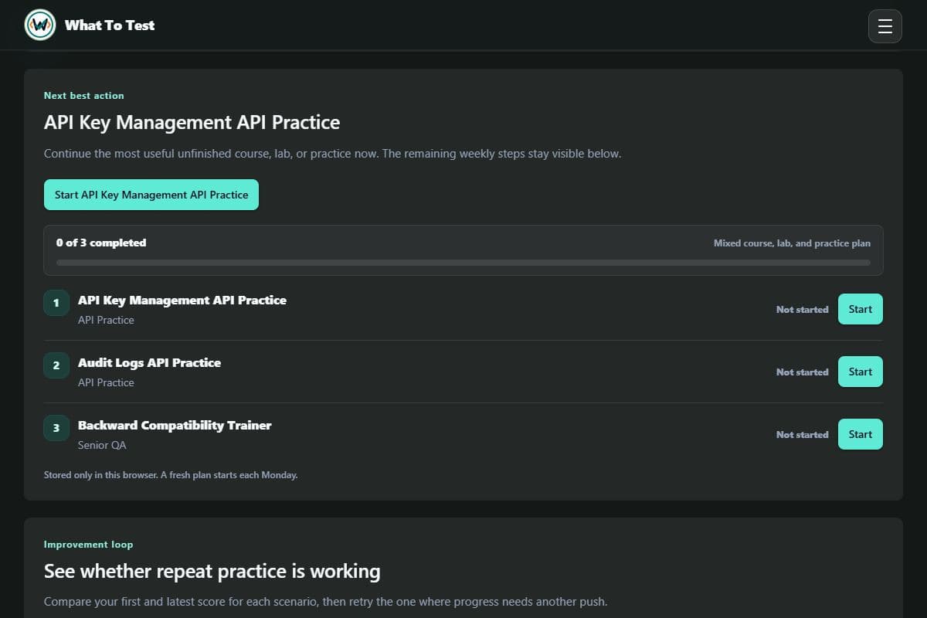
Task: Click the Next best action label
Action: (x=84, y=96)
